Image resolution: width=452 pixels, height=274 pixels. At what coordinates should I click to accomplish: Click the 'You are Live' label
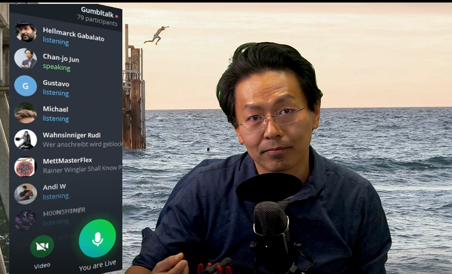tap(98, 265)
